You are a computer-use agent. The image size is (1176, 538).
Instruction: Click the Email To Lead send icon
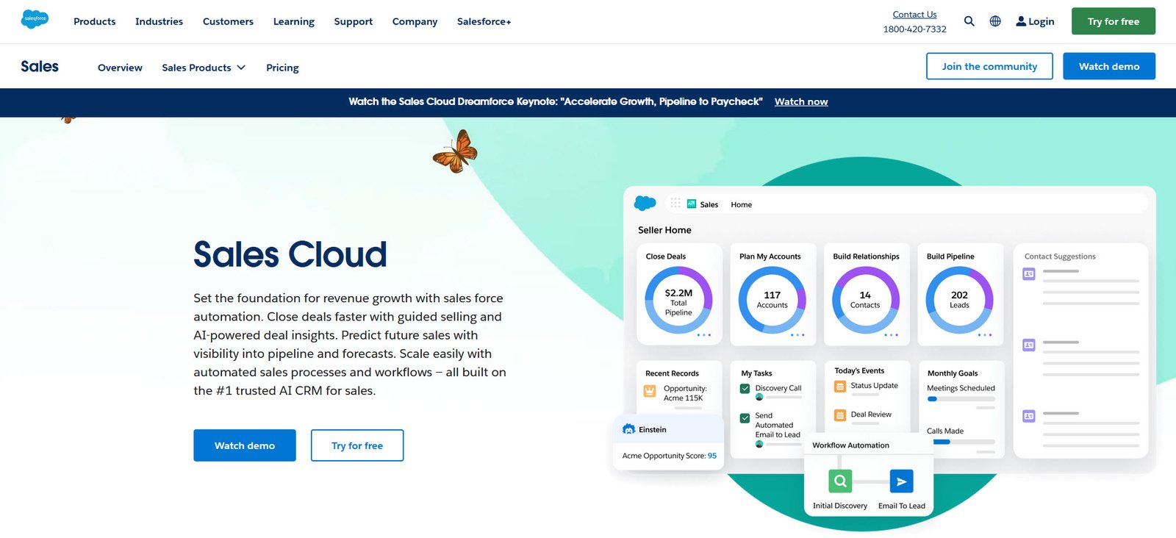902,481
